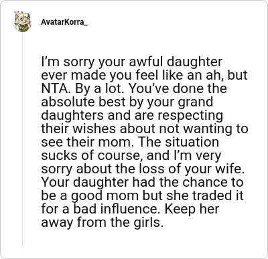Click the text "be a good mom"
Viewport: 268px width, 259px height.
coord(90,196)
